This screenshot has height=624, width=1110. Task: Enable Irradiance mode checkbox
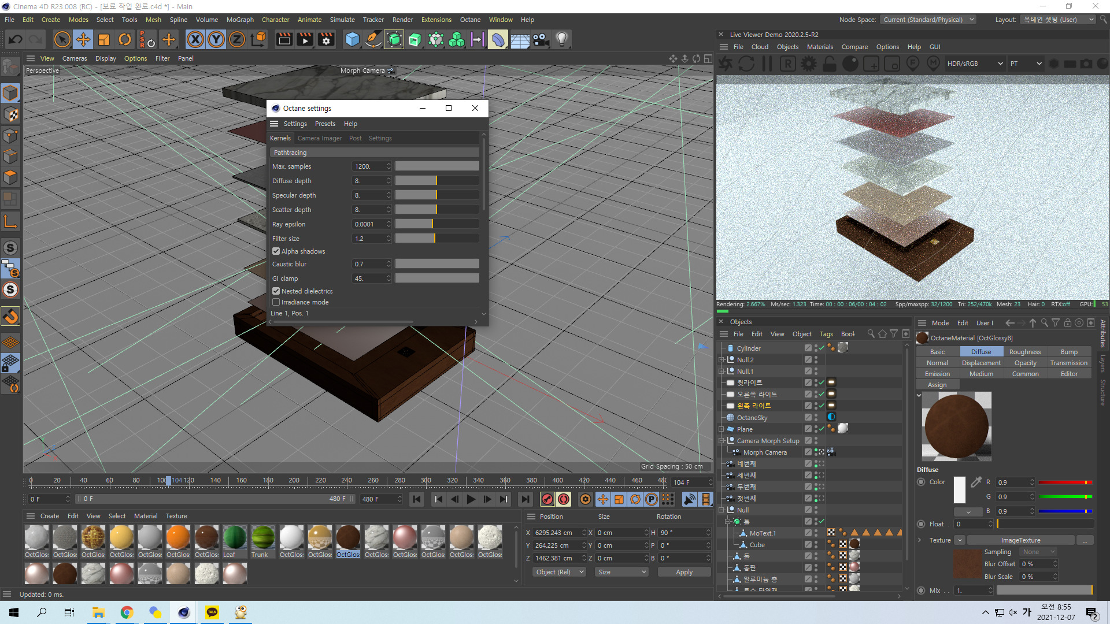pyautogui.click(x=276, y=302)
